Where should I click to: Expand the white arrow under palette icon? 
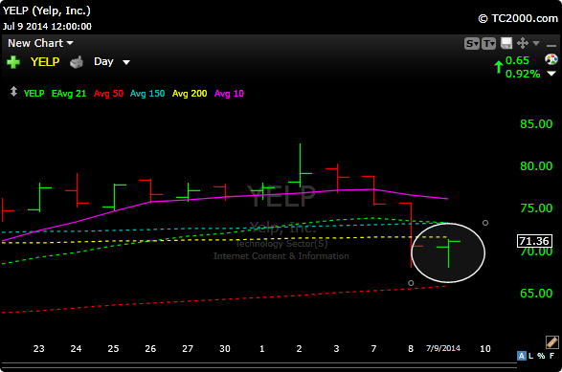click(551, 74)
